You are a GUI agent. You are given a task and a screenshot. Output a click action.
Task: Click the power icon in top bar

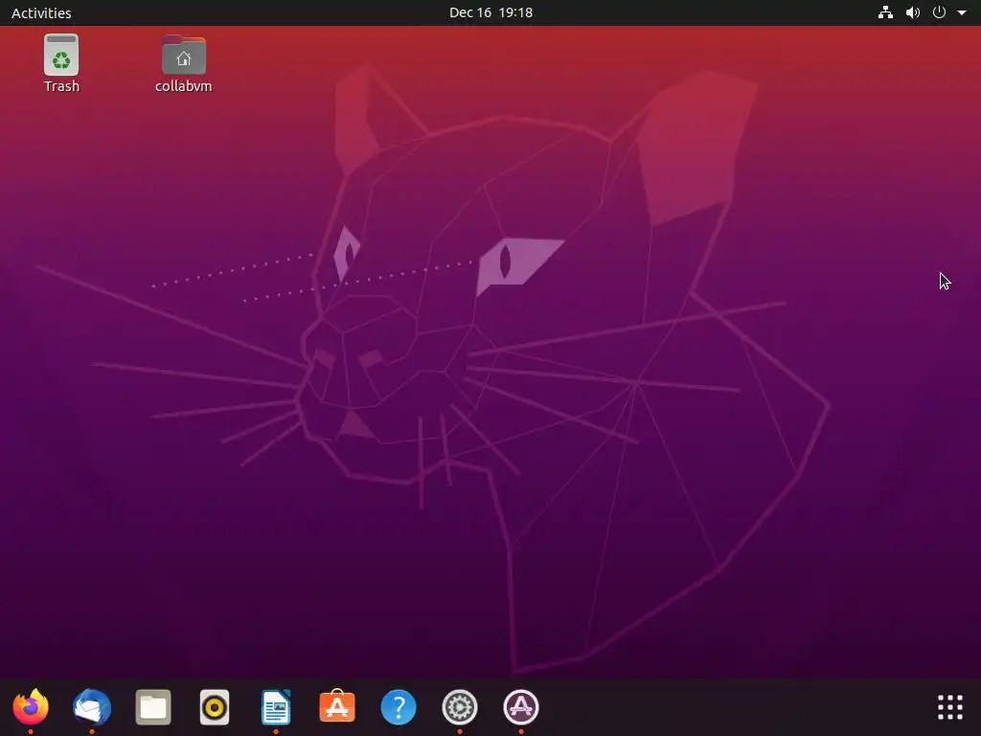coord(939,12)
